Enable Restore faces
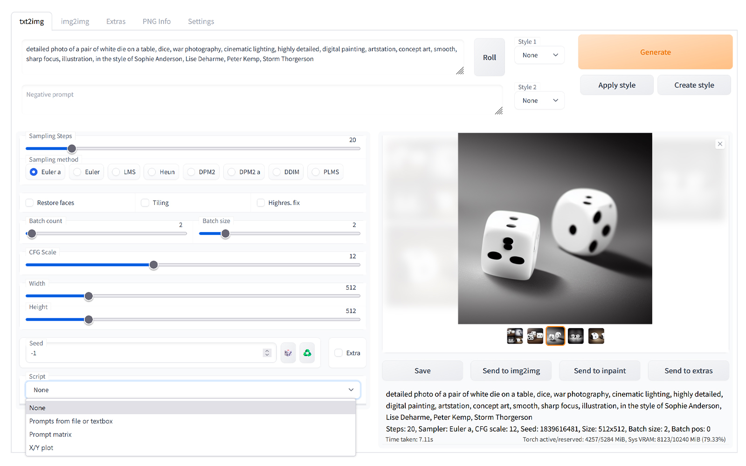 point(29,202)
